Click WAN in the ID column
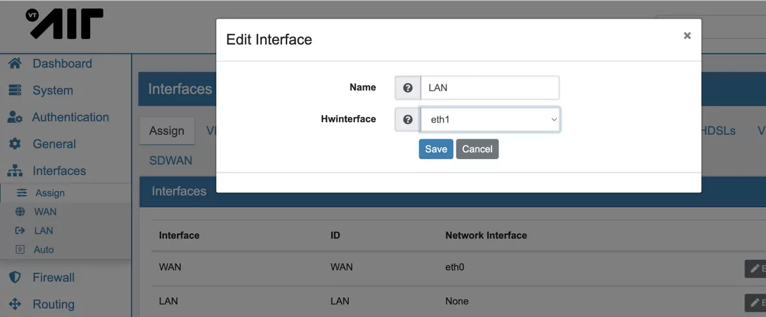 click(342, 267)
